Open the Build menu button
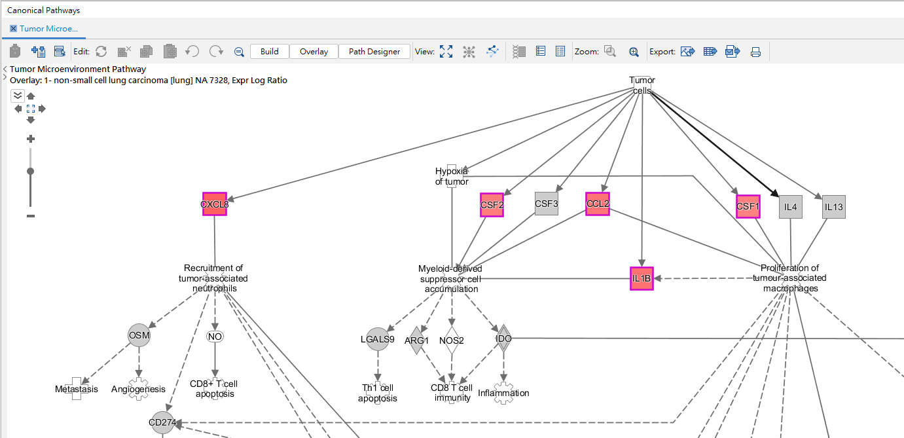This screenshot has height=438, width=904. [270, 51]
